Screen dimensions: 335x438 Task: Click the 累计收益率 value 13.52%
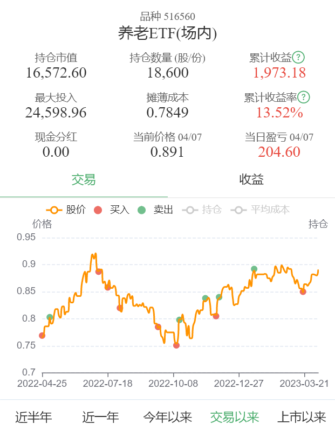[279, 113]
